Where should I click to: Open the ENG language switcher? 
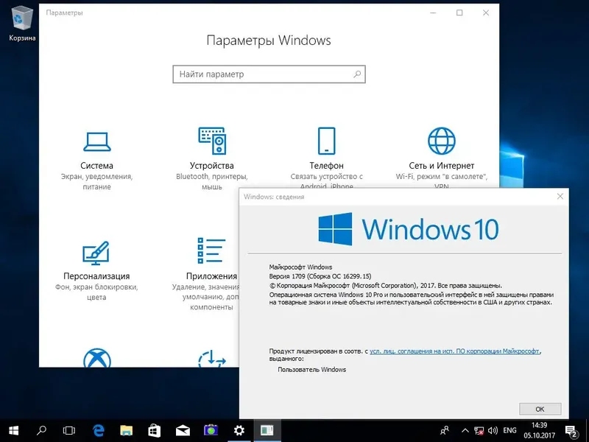[x=509, y=430]
